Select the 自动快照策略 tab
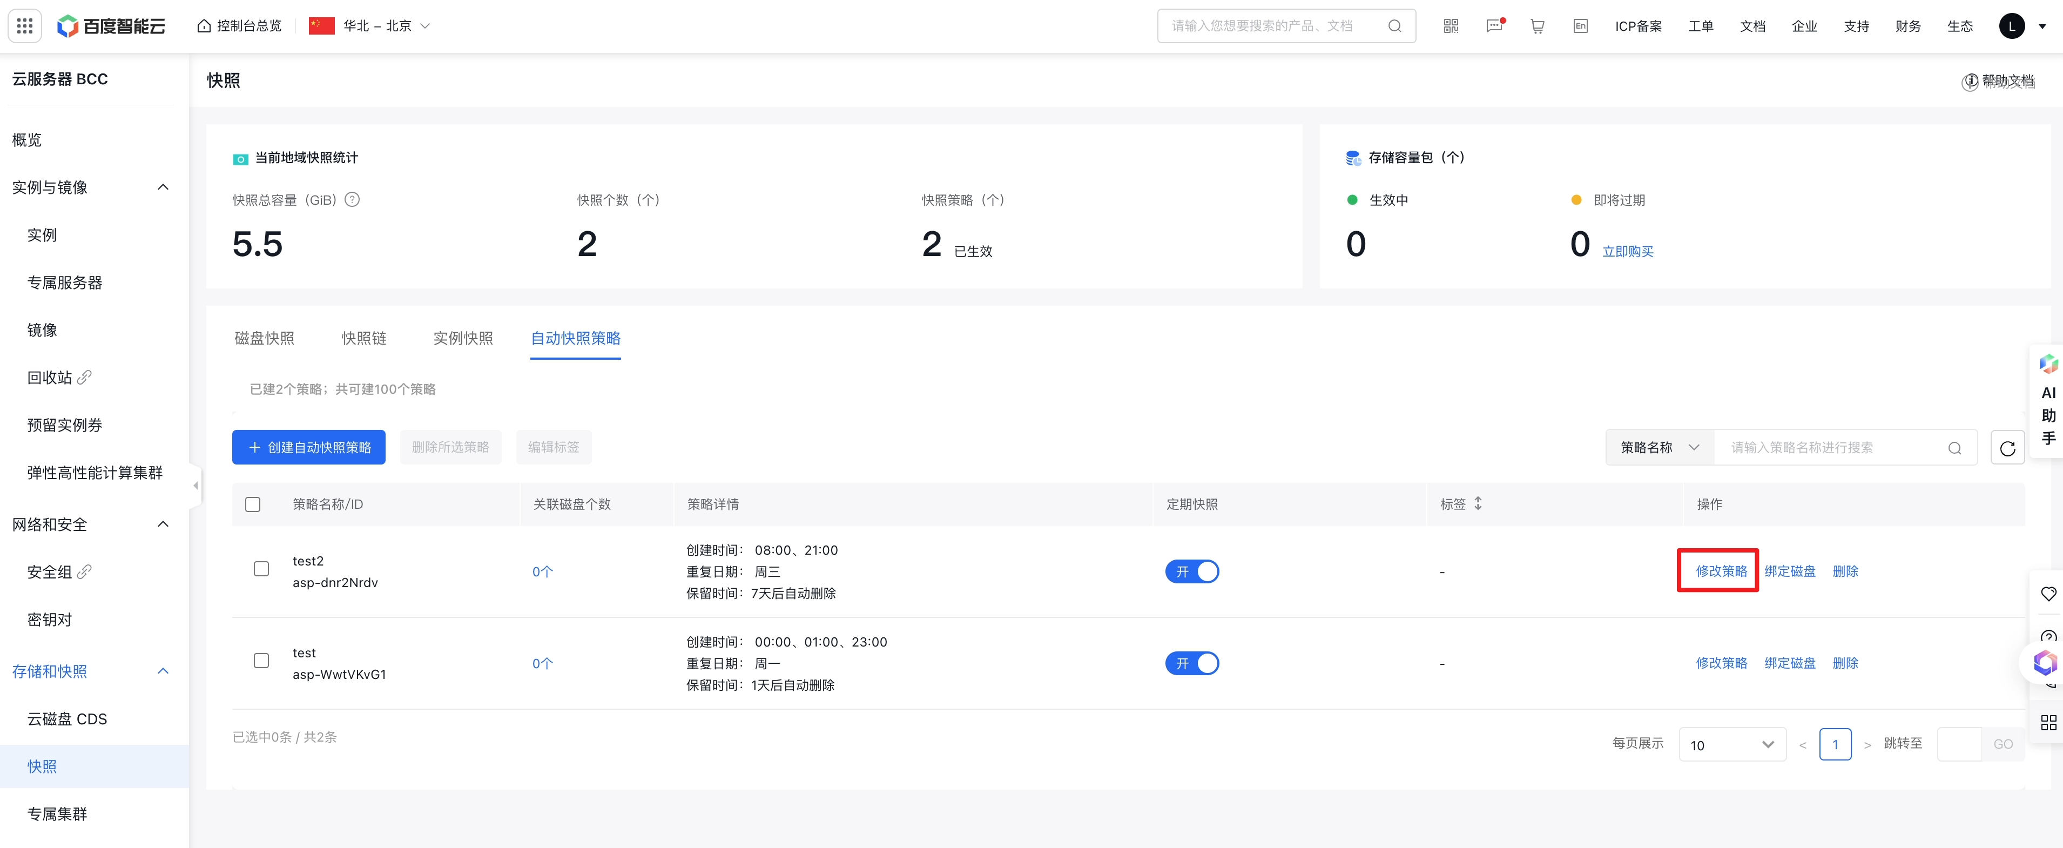This screenshot has height=848, width=2063. [x=575, y=339]
